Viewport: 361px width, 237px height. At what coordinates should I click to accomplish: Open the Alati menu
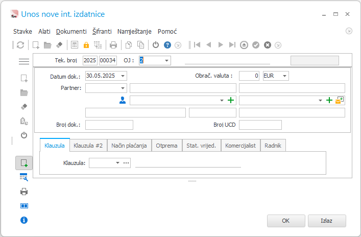tap(44, 31)
